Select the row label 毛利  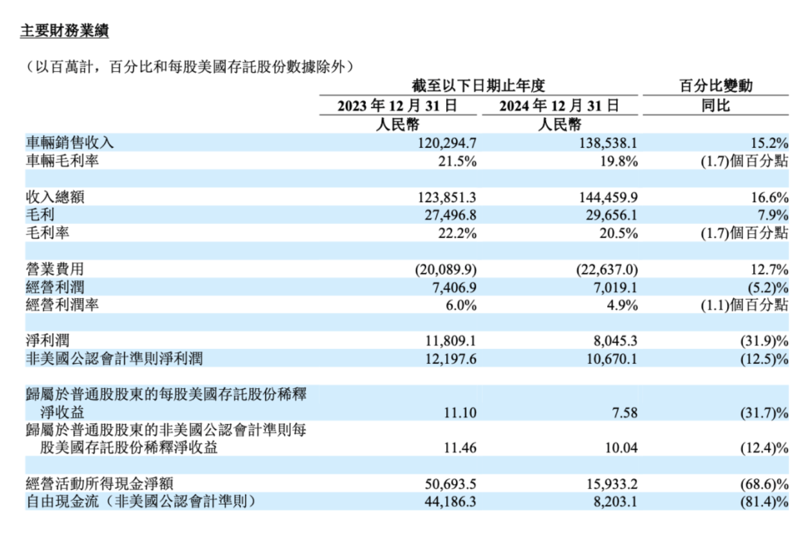click(40, 215)
